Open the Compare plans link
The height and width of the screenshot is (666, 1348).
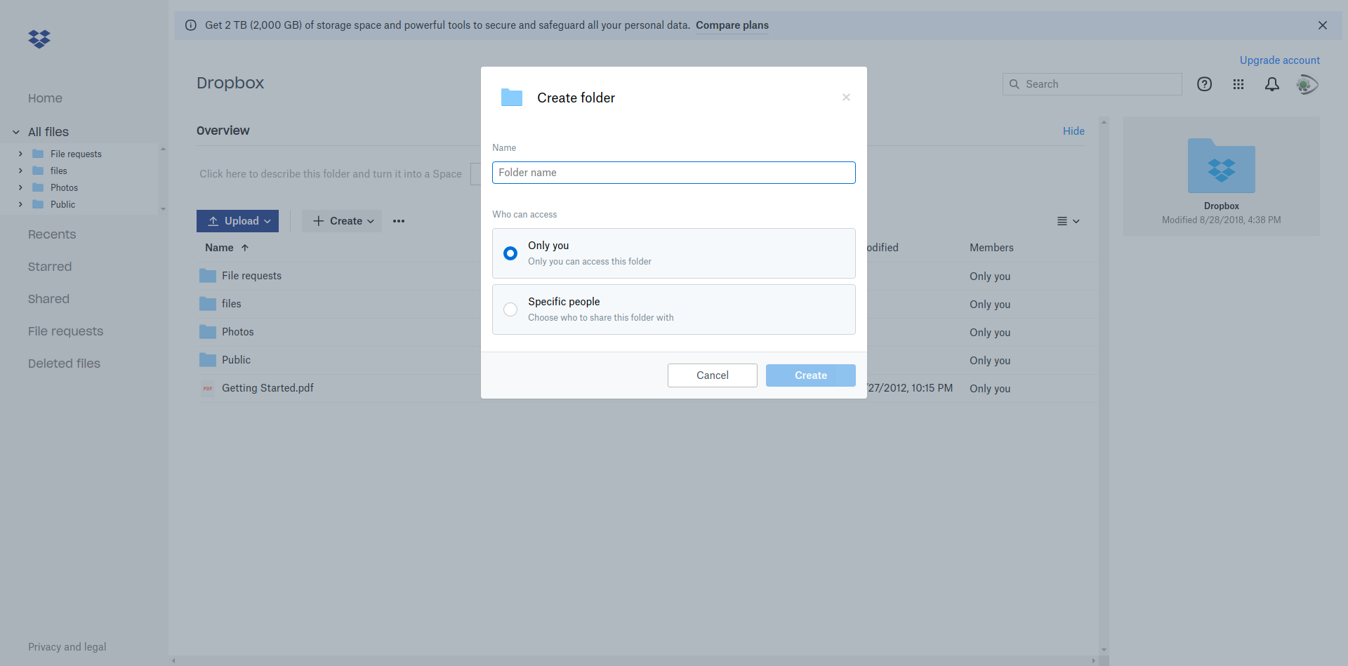pos(732,25)
